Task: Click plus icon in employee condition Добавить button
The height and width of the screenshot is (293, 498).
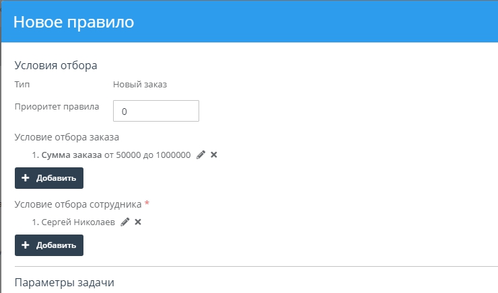Action: pos(26,245)
